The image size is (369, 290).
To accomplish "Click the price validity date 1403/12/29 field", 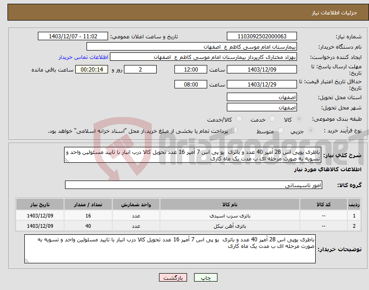I will click(x=262, y=84).
